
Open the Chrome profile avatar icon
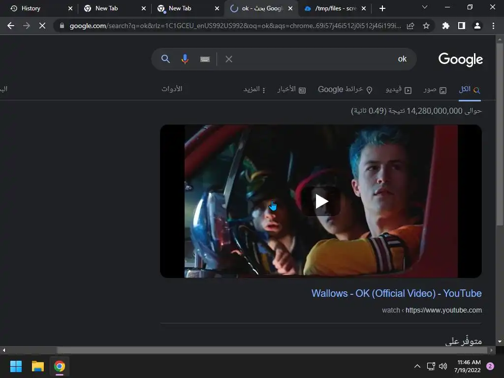(477, 26)
